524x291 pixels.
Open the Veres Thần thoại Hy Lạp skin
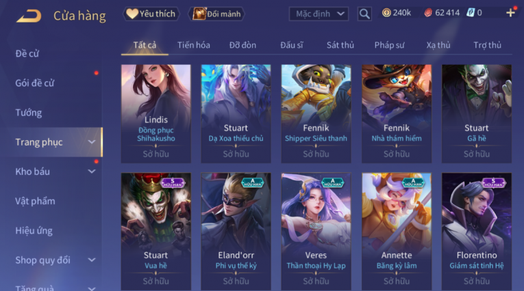click(x=316, y=232)
